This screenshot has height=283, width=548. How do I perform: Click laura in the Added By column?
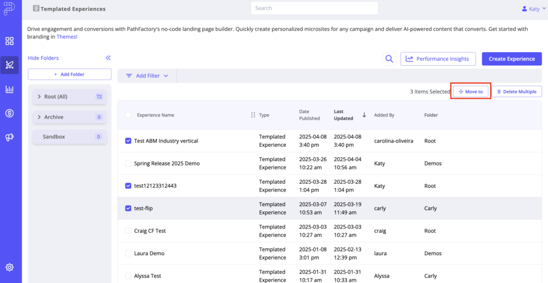pos(380,254)
